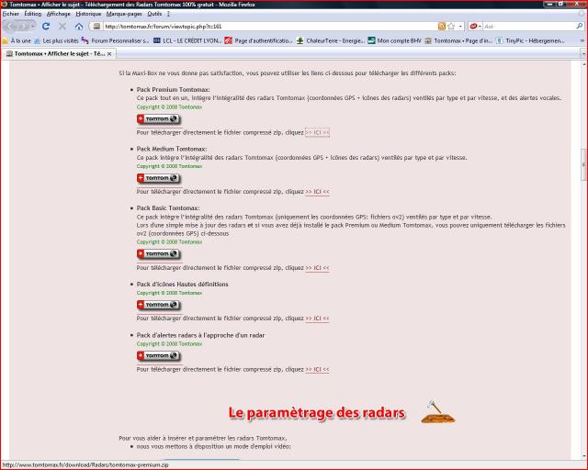
Task: Close the Tomtomax tab
Action: (x=109, y=54)
